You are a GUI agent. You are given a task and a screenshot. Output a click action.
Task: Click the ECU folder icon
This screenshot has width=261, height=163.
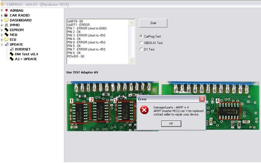pos(6,39)
